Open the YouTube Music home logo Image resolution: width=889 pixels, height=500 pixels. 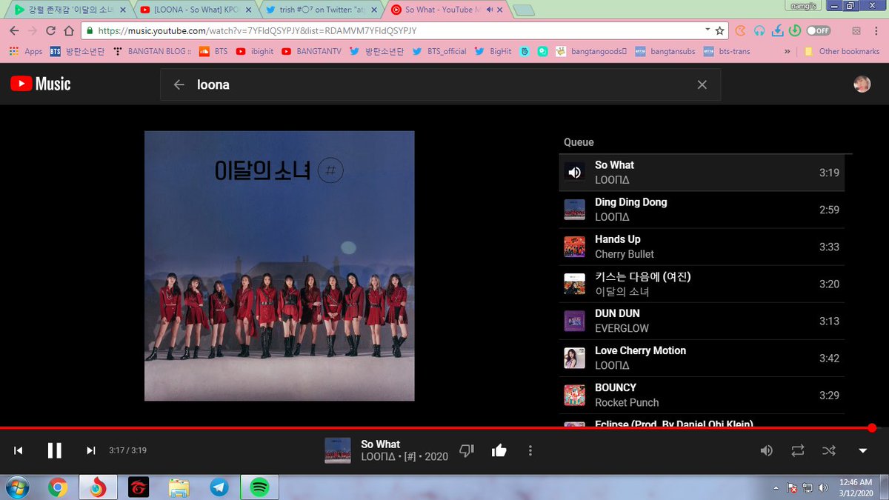pos(41,84)
